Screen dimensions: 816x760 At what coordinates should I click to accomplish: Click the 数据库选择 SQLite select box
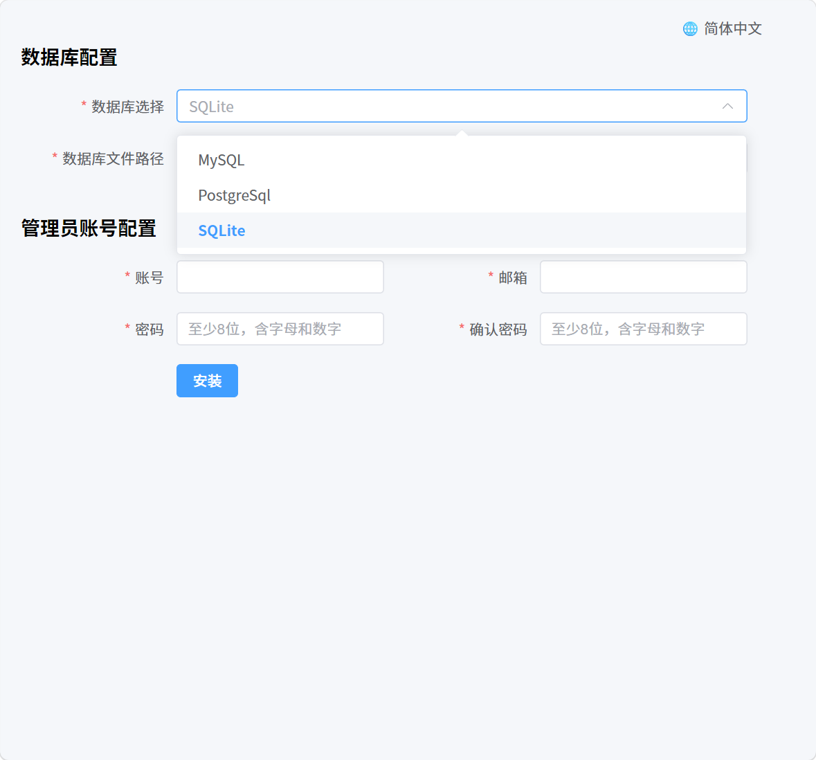click(x=462, y=106)
